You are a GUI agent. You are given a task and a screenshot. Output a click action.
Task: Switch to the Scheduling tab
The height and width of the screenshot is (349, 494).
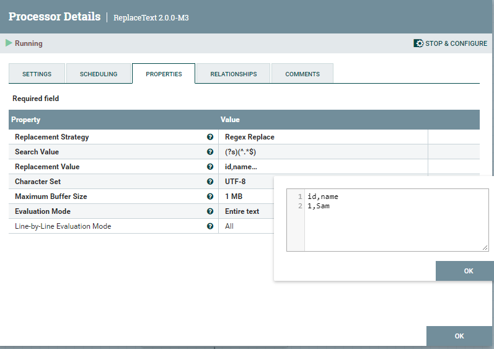[99, 74]
